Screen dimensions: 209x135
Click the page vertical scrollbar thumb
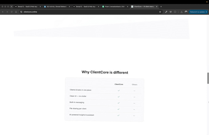[208, 78]
